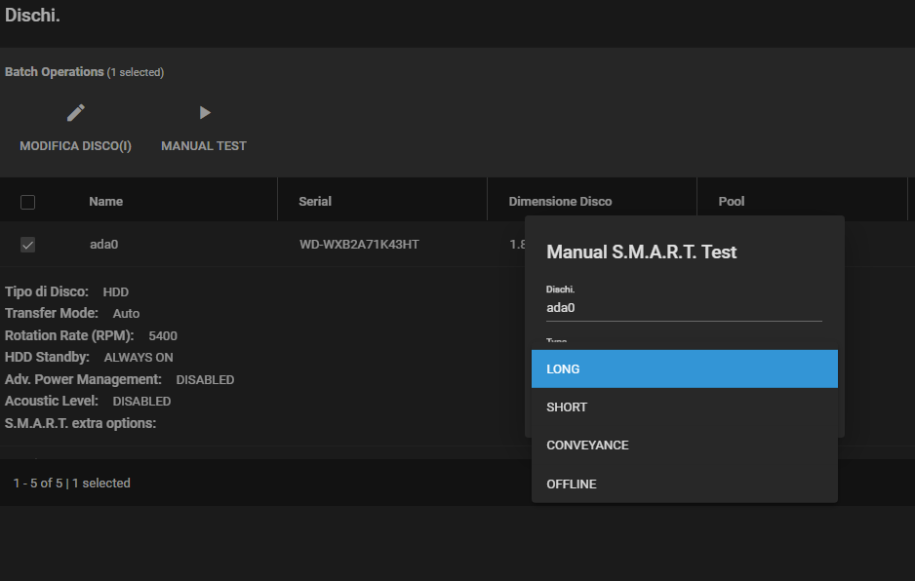This screenshot has height=581, width=915.
Task: Select the SHORT test type option
Action: [x=684, y=407]
